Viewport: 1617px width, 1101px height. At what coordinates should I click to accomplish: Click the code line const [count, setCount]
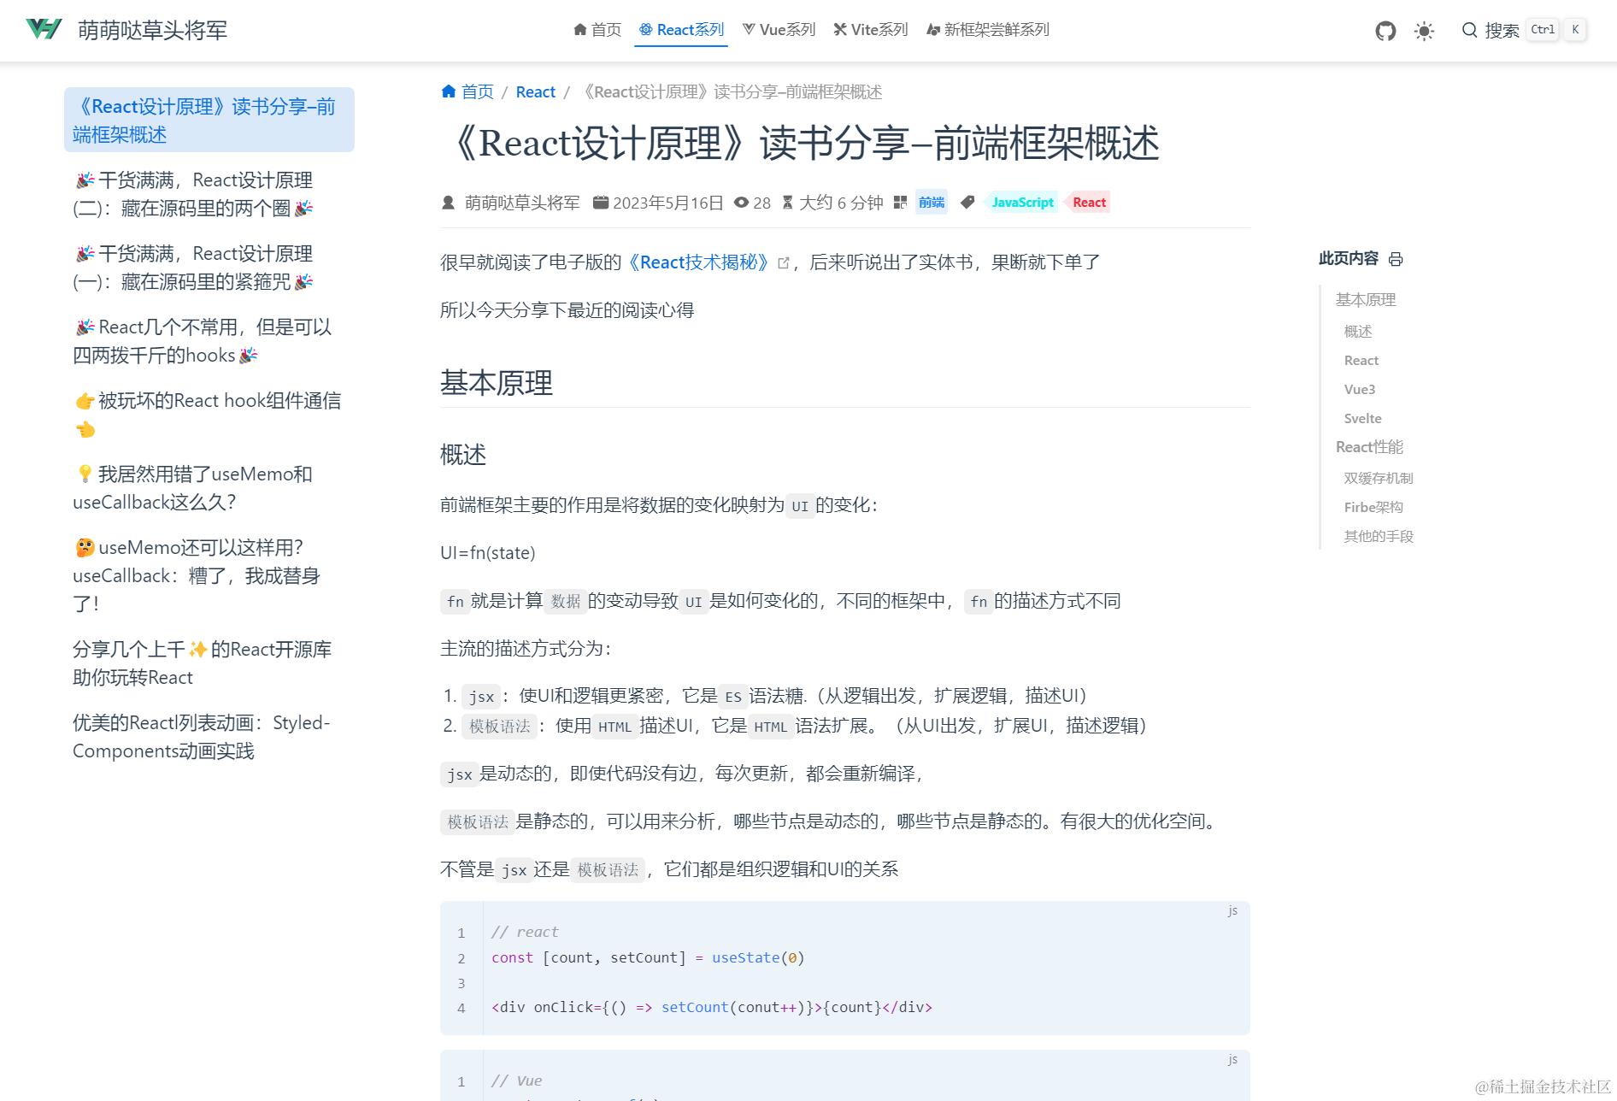[648, 957]
